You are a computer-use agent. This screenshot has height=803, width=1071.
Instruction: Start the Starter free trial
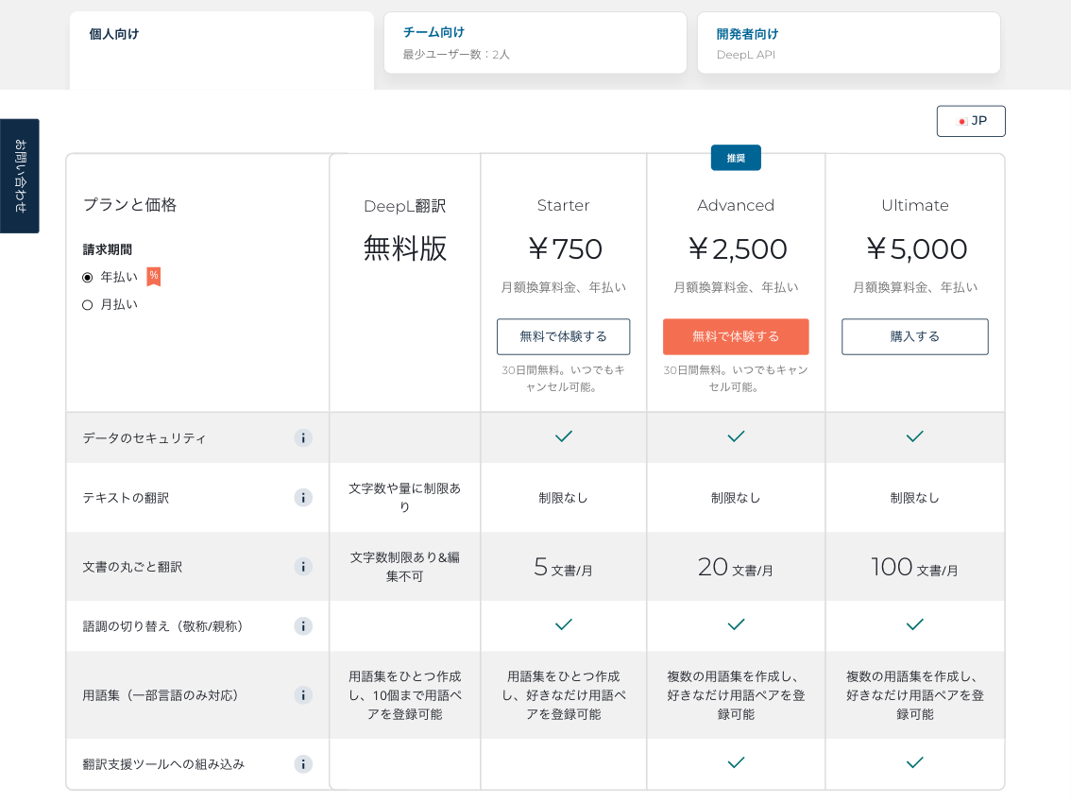click(563, 336)
